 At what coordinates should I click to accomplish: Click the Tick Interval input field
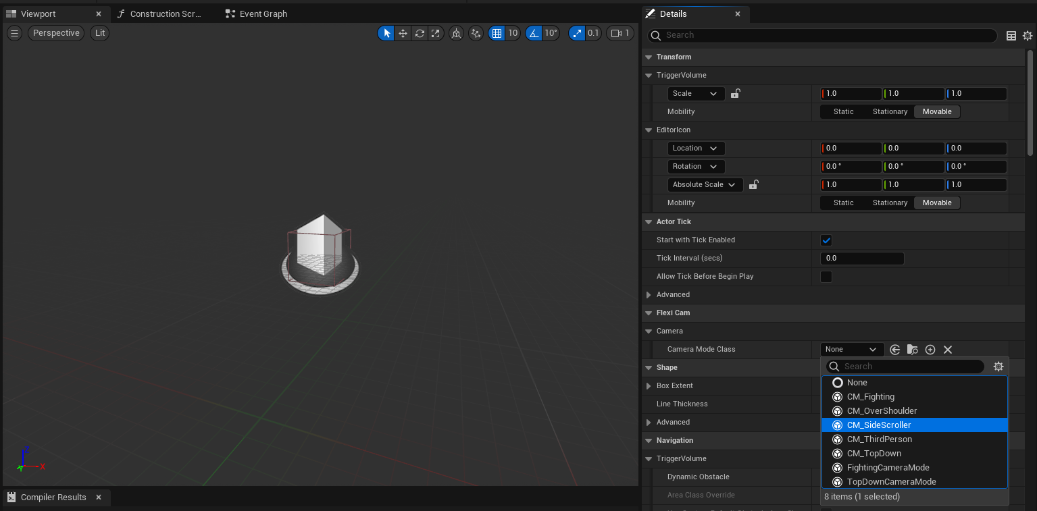tap(861, 259)
